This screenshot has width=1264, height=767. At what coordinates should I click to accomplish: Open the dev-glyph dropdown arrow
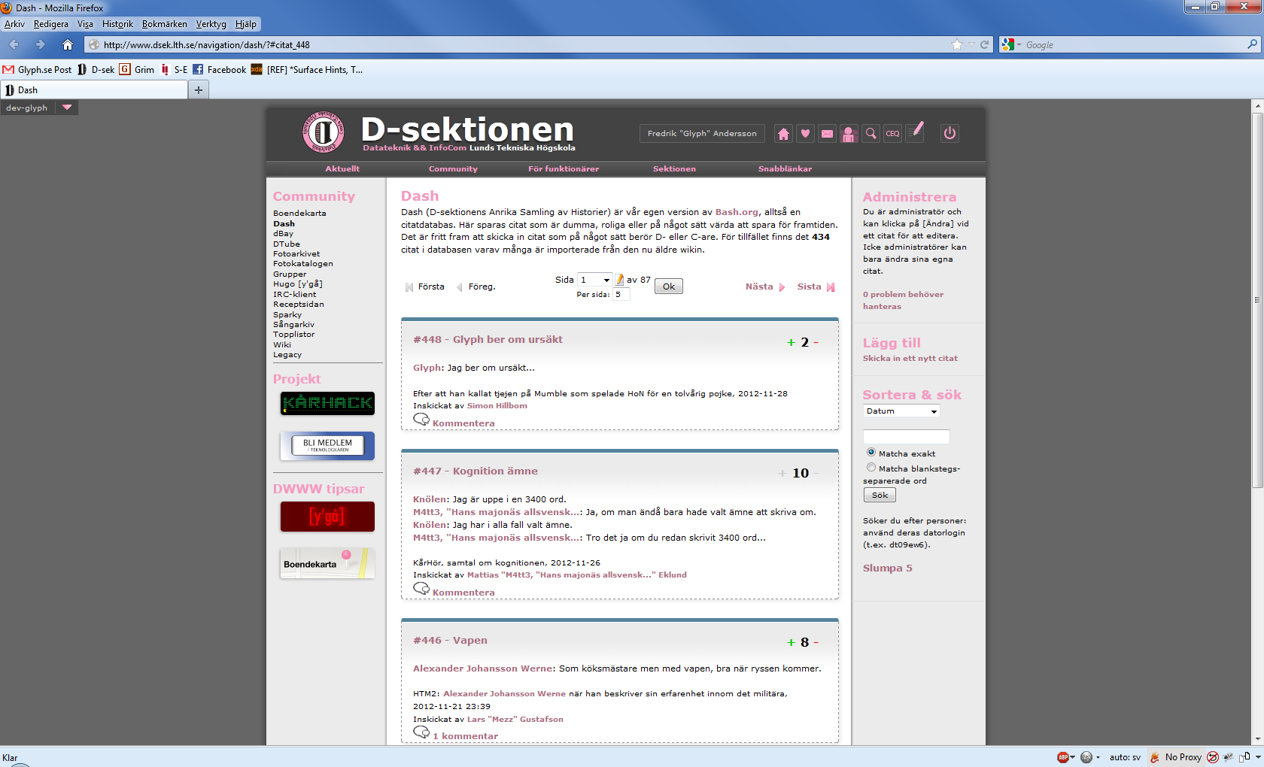coord(67,108)
